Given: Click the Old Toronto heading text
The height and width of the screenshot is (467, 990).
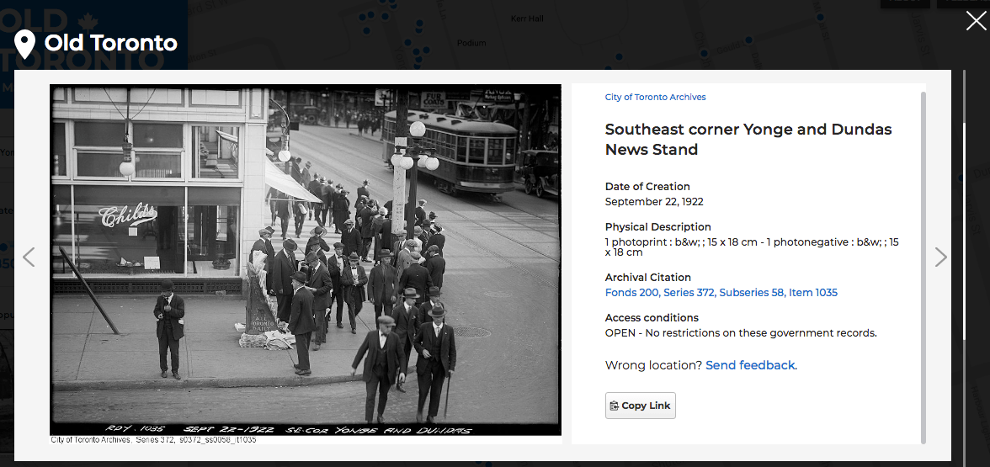Looking at the screenshot, I should pos(110,43).
